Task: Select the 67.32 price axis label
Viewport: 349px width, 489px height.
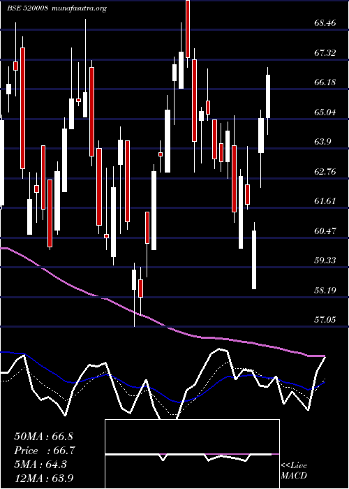Action: coord(325,52)
